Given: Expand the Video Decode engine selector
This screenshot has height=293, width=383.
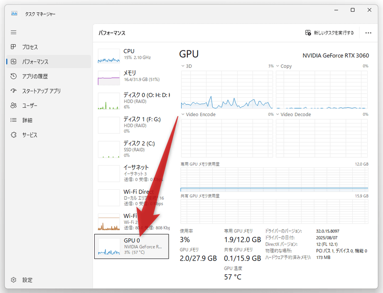Looking at the screenshot, I should click(278, 114).
